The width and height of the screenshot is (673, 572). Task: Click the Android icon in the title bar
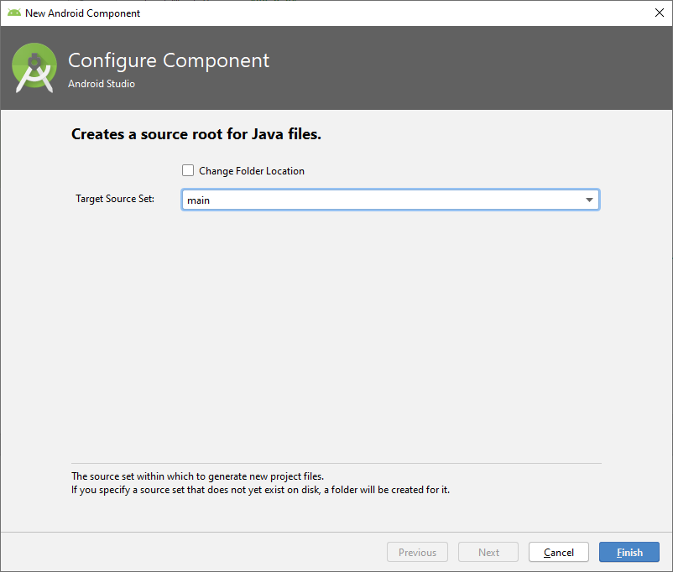coord(14,13)
